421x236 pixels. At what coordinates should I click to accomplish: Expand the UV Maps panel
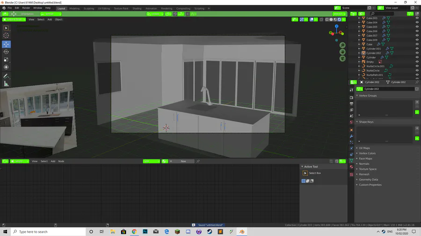(357, 148)
